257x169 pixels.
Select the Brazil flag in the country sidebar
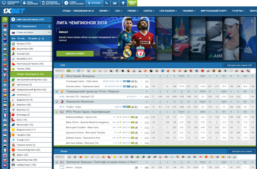5,55
